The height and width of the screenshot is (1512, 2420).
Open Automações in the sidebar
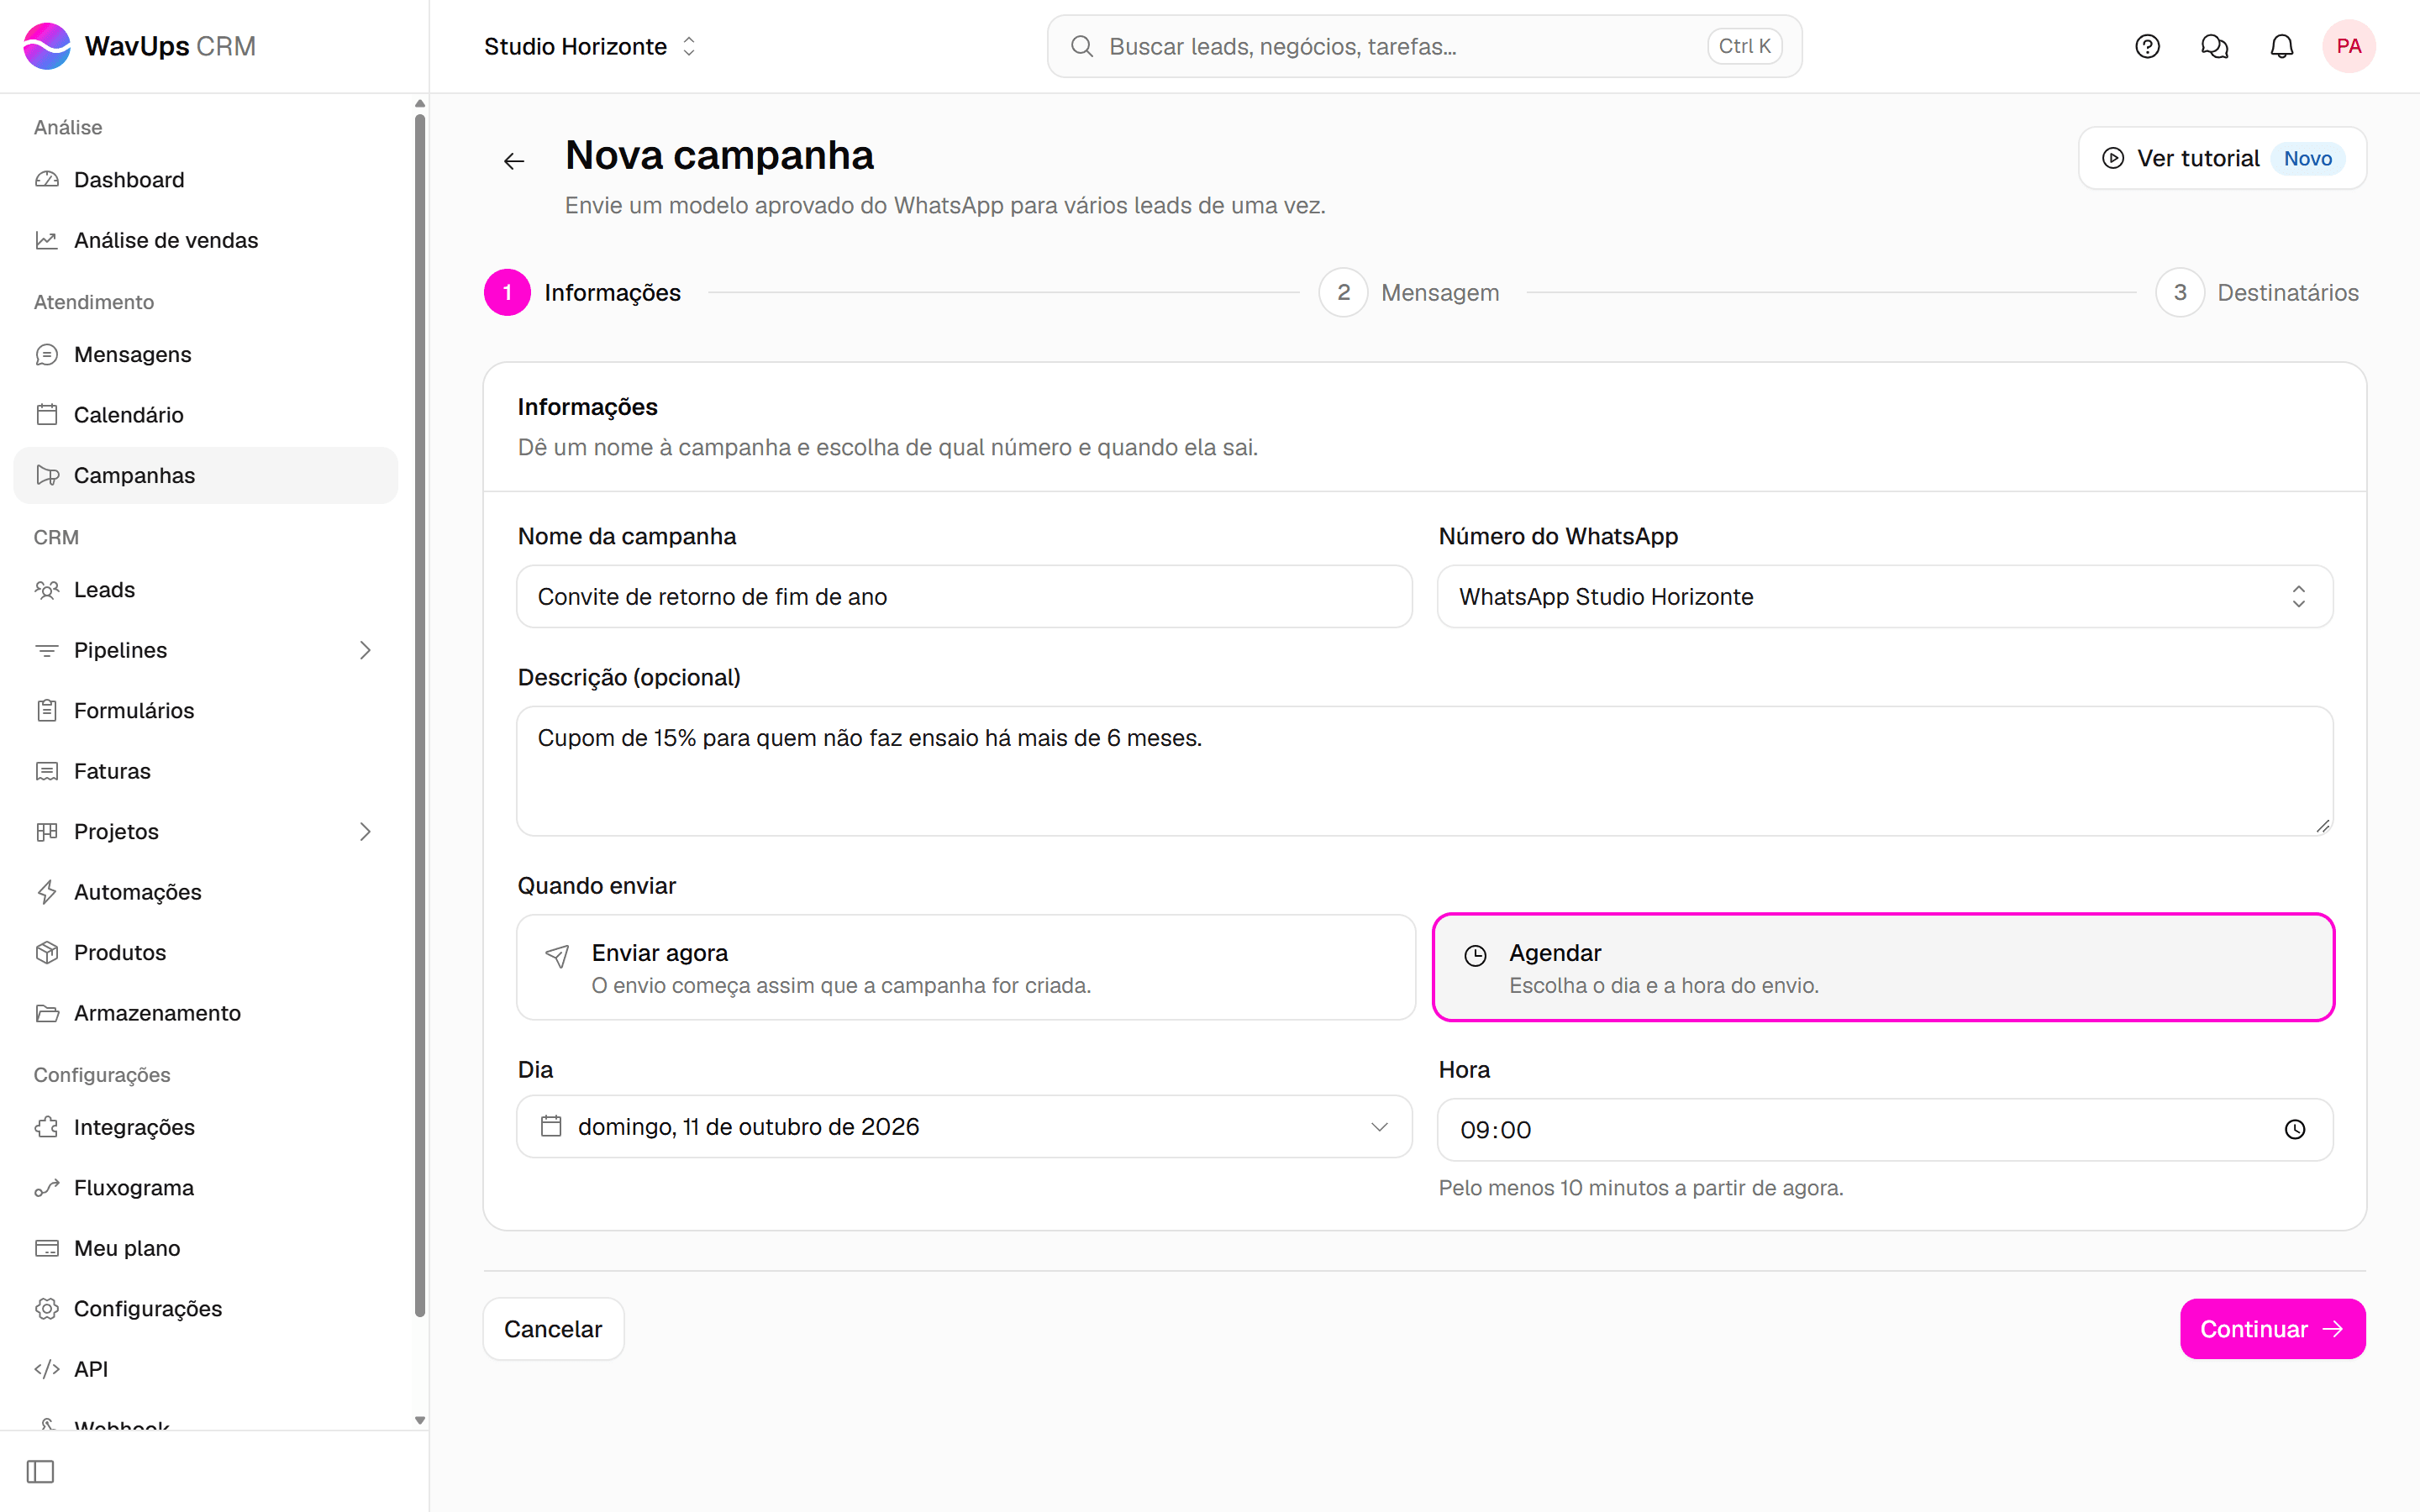[x=206, y=892]
